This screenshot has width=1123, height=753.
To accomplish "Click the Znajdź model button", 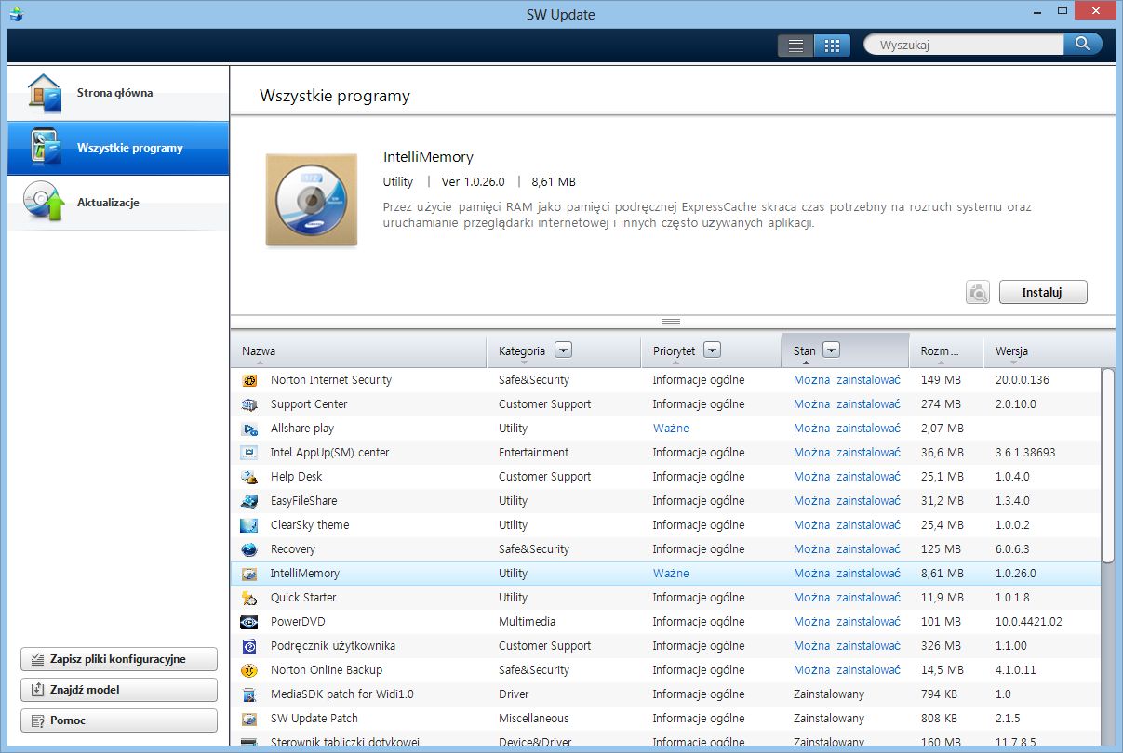I will pos(119,690).
